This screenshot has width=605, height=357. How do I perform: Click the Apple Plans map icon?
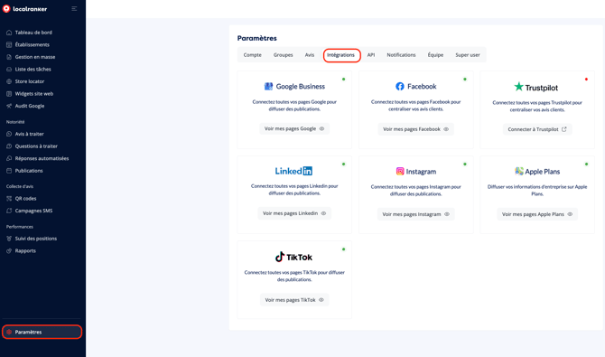519,171
